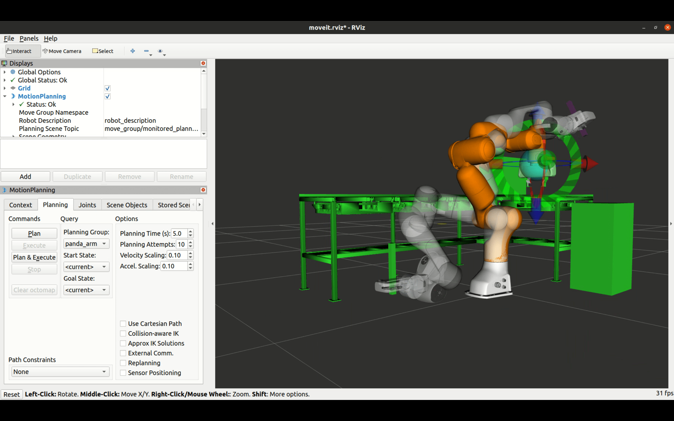Activate the Move Camera tool
Image resolution: width=674 pixels, height=421 pixels.
click(62, 51)
